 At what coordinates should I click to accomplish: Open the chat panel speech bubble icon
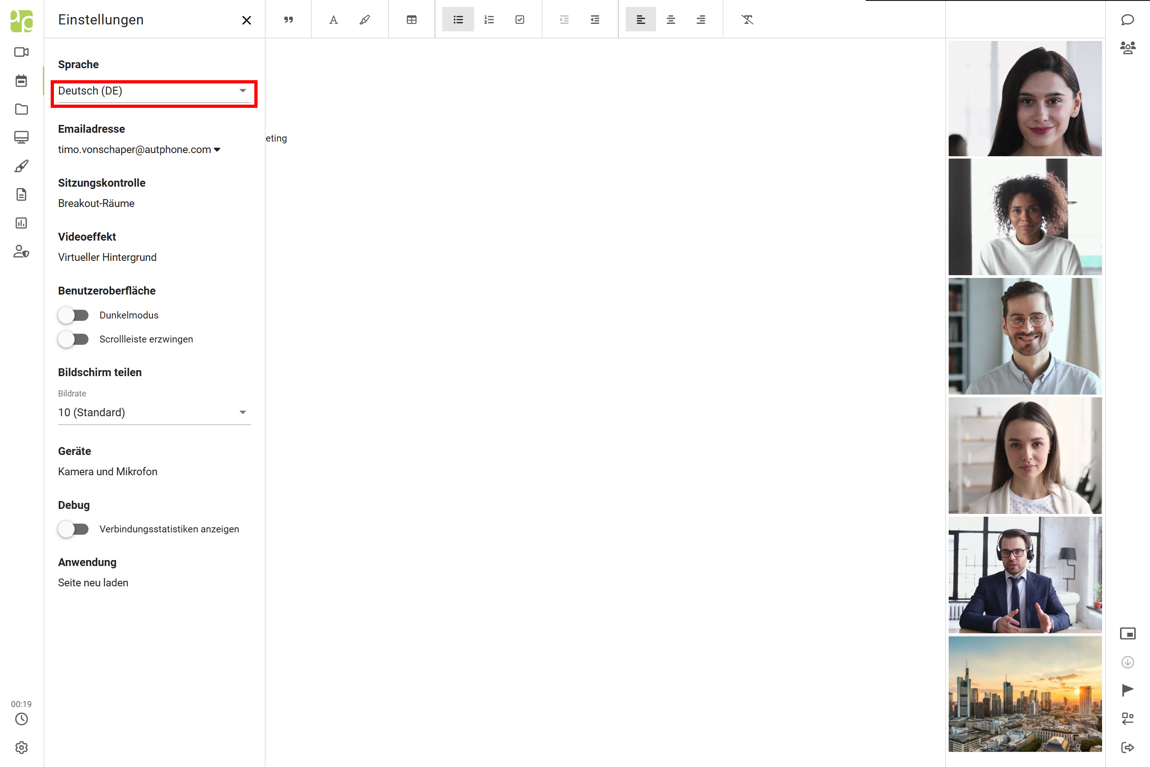[1127, 19]
